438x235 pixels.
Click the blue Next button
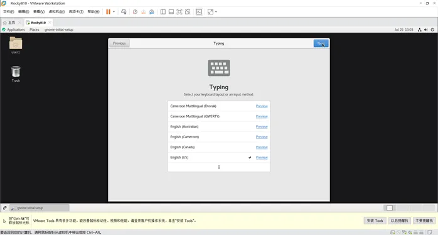(321, 43)
